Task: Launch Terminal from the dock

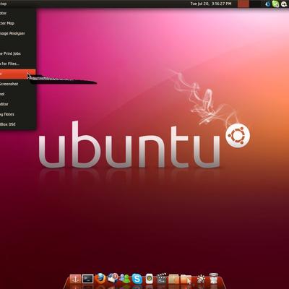Action: click(x=87, y=279)
